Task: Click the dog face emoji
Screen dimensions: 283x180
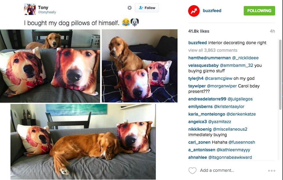Action: click(135, 22)
